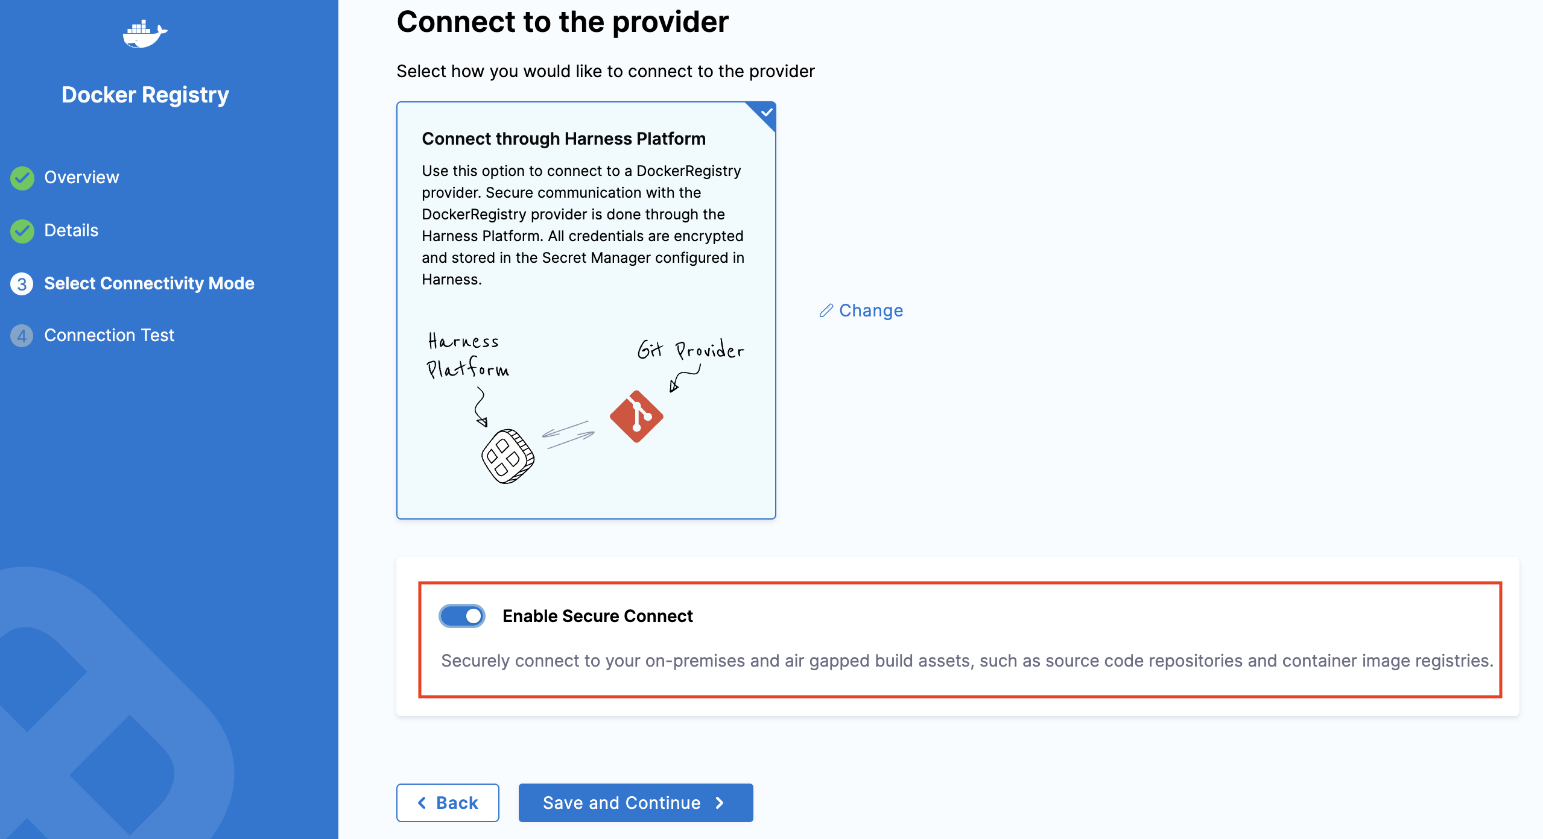
Task: Click the Docker whale logo icon
Action: [145, 34]
